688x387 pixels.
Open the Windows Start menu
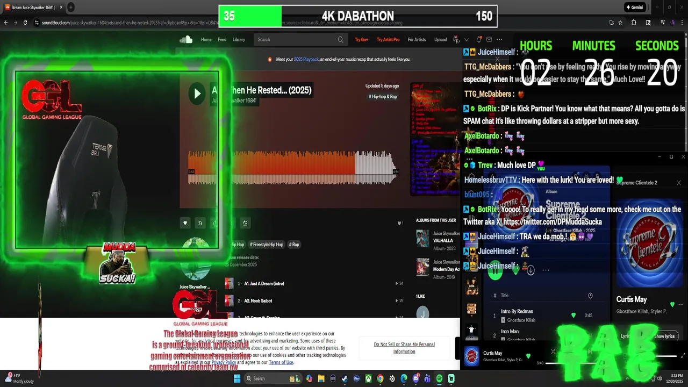click(236, 378)
